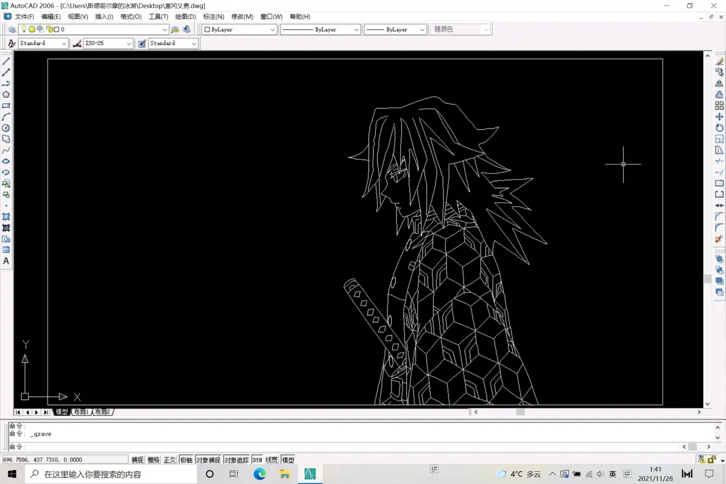The height and width of the screenshot is (484, 726).
Task: Select the Circle draw tool
Action: click(6, 128)
